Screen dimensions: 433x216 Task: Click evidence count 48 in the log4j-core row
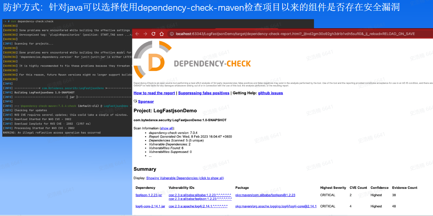pyautogui.click(x=394, y=206)
